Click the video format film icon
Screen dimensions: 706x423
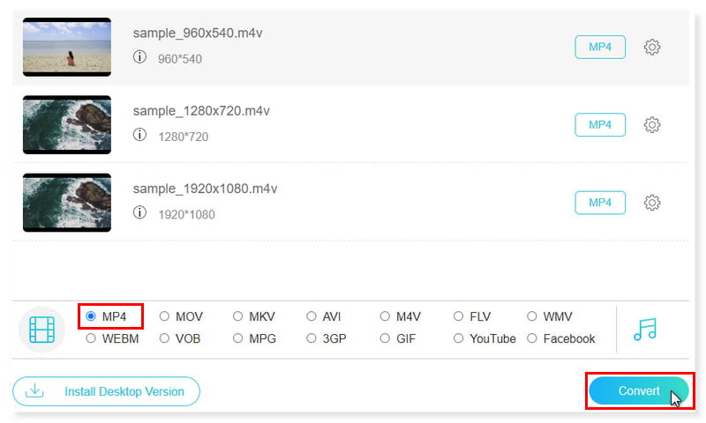[x=42, y=329]
